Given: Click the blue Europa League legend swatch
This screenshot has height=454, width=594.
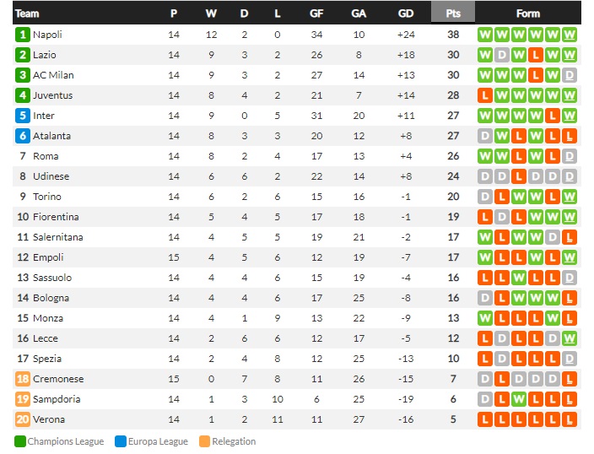Looking at the screenshot, I should [x=121, y=441].
